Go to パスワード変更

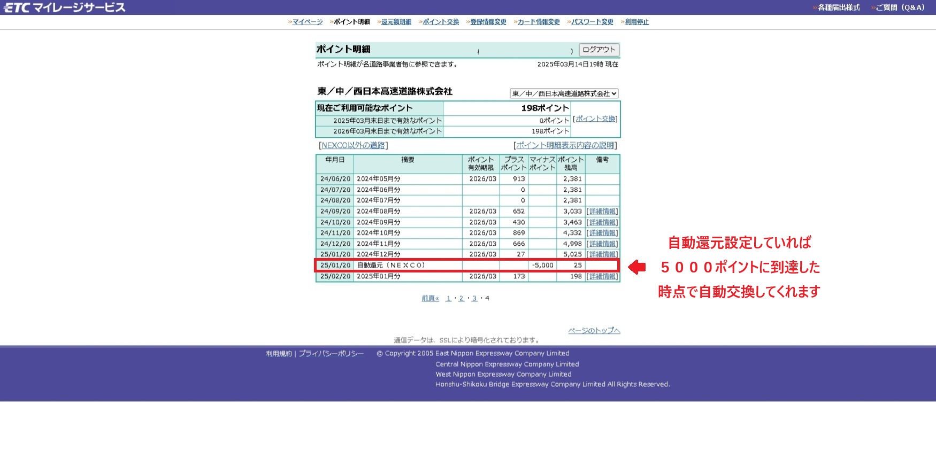click(x=592, y=22)
